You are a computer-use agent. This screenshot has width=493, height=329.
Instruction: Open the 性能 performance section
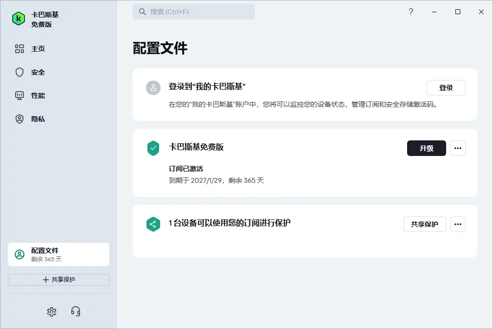[38, 96]
